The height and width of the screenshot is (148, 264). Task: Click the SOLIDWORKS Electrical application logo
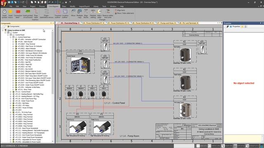(x=3, y=3)
